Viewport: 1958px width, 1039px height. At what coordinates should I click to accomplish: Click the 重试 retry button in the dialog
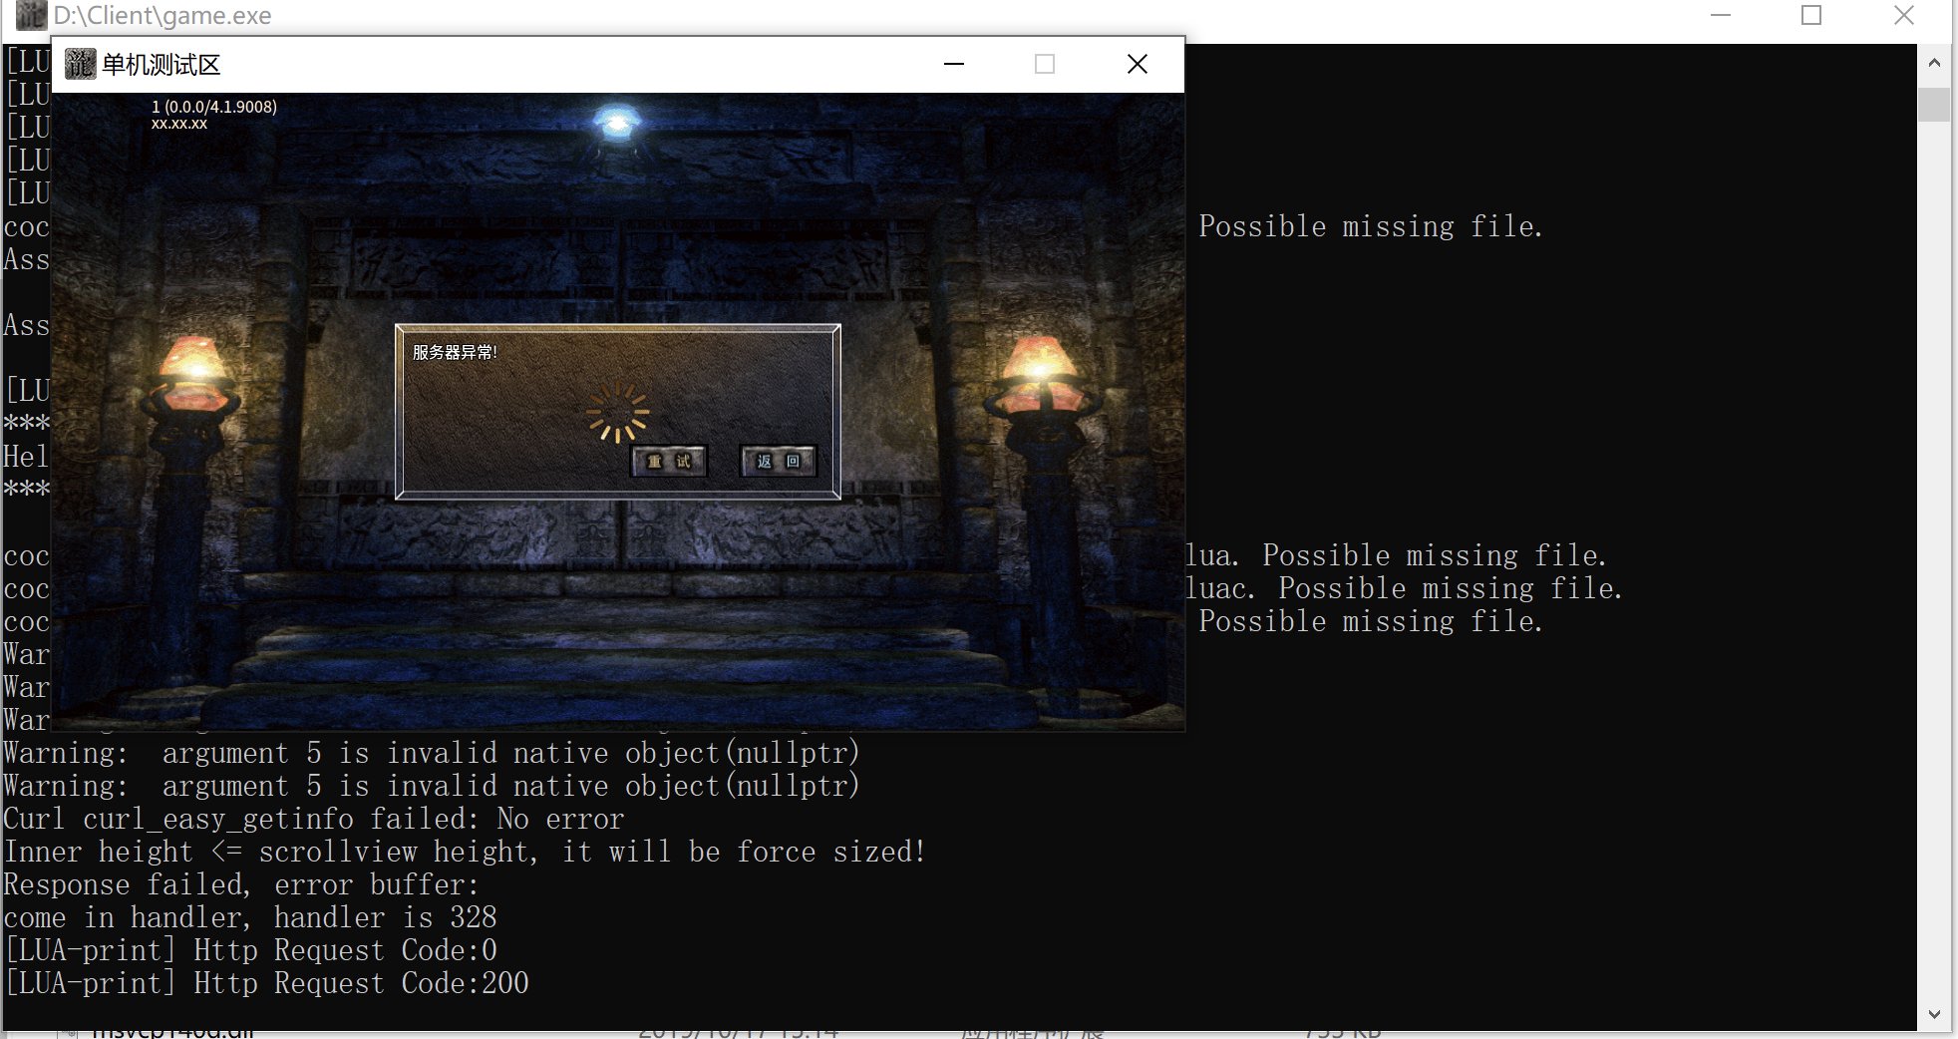669,461
